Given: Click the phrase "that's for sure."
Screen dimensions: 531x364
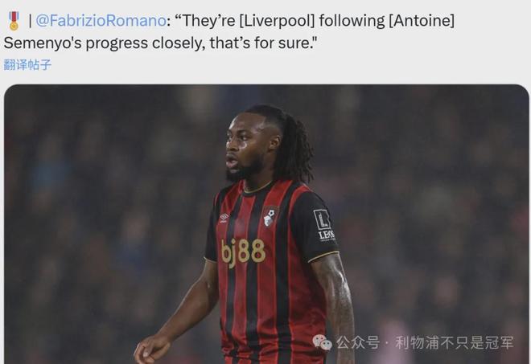Looking at the screenshot, I should tap(263, 43).
